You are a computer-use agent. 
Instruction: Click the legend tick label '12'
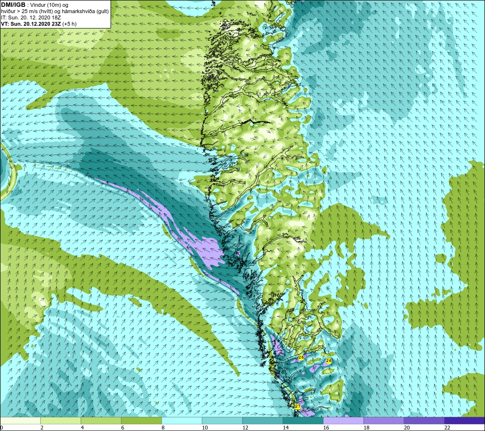[245, 428]
